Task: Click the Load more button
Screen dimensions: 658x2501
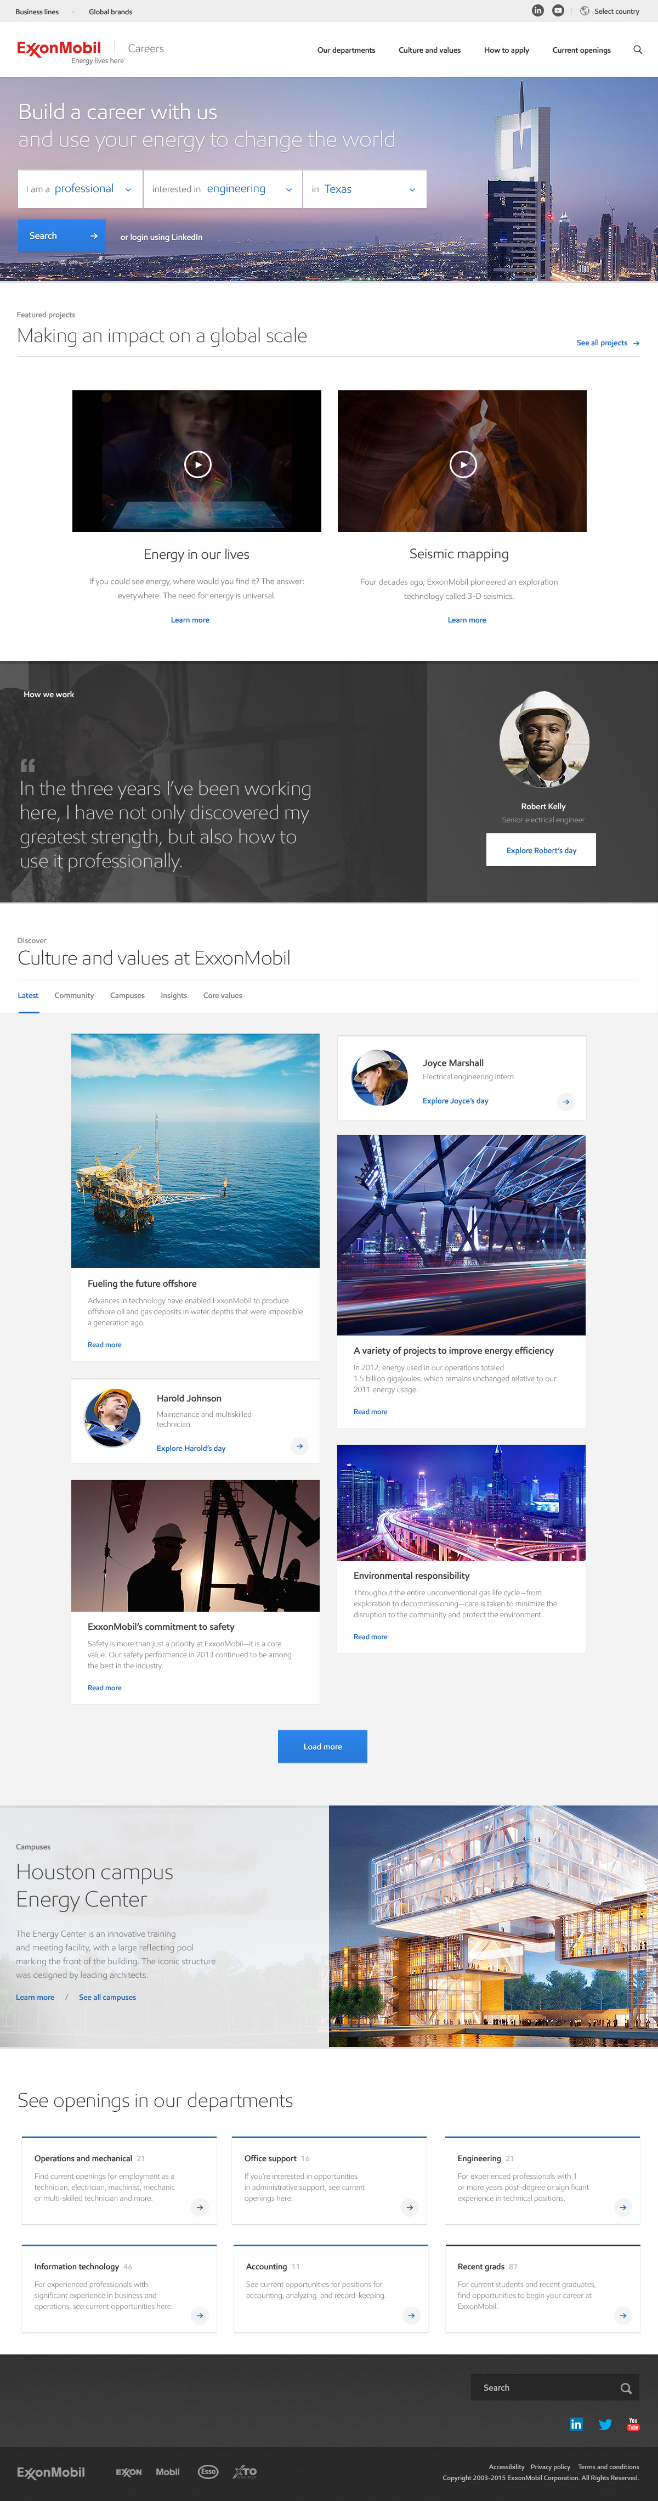Action: tap(322, 1746)
